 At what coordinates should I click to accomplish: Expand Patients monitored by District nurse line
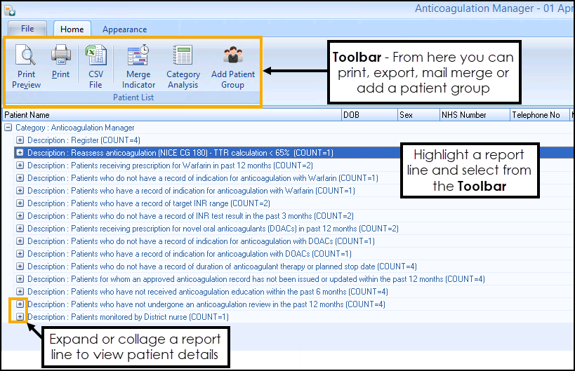20,317
